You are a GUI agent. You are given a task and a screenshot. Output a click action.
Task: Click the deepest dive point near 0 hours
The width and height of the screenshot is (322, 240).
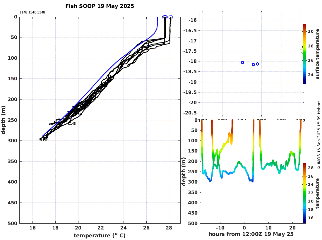click(x=252, y=181)
